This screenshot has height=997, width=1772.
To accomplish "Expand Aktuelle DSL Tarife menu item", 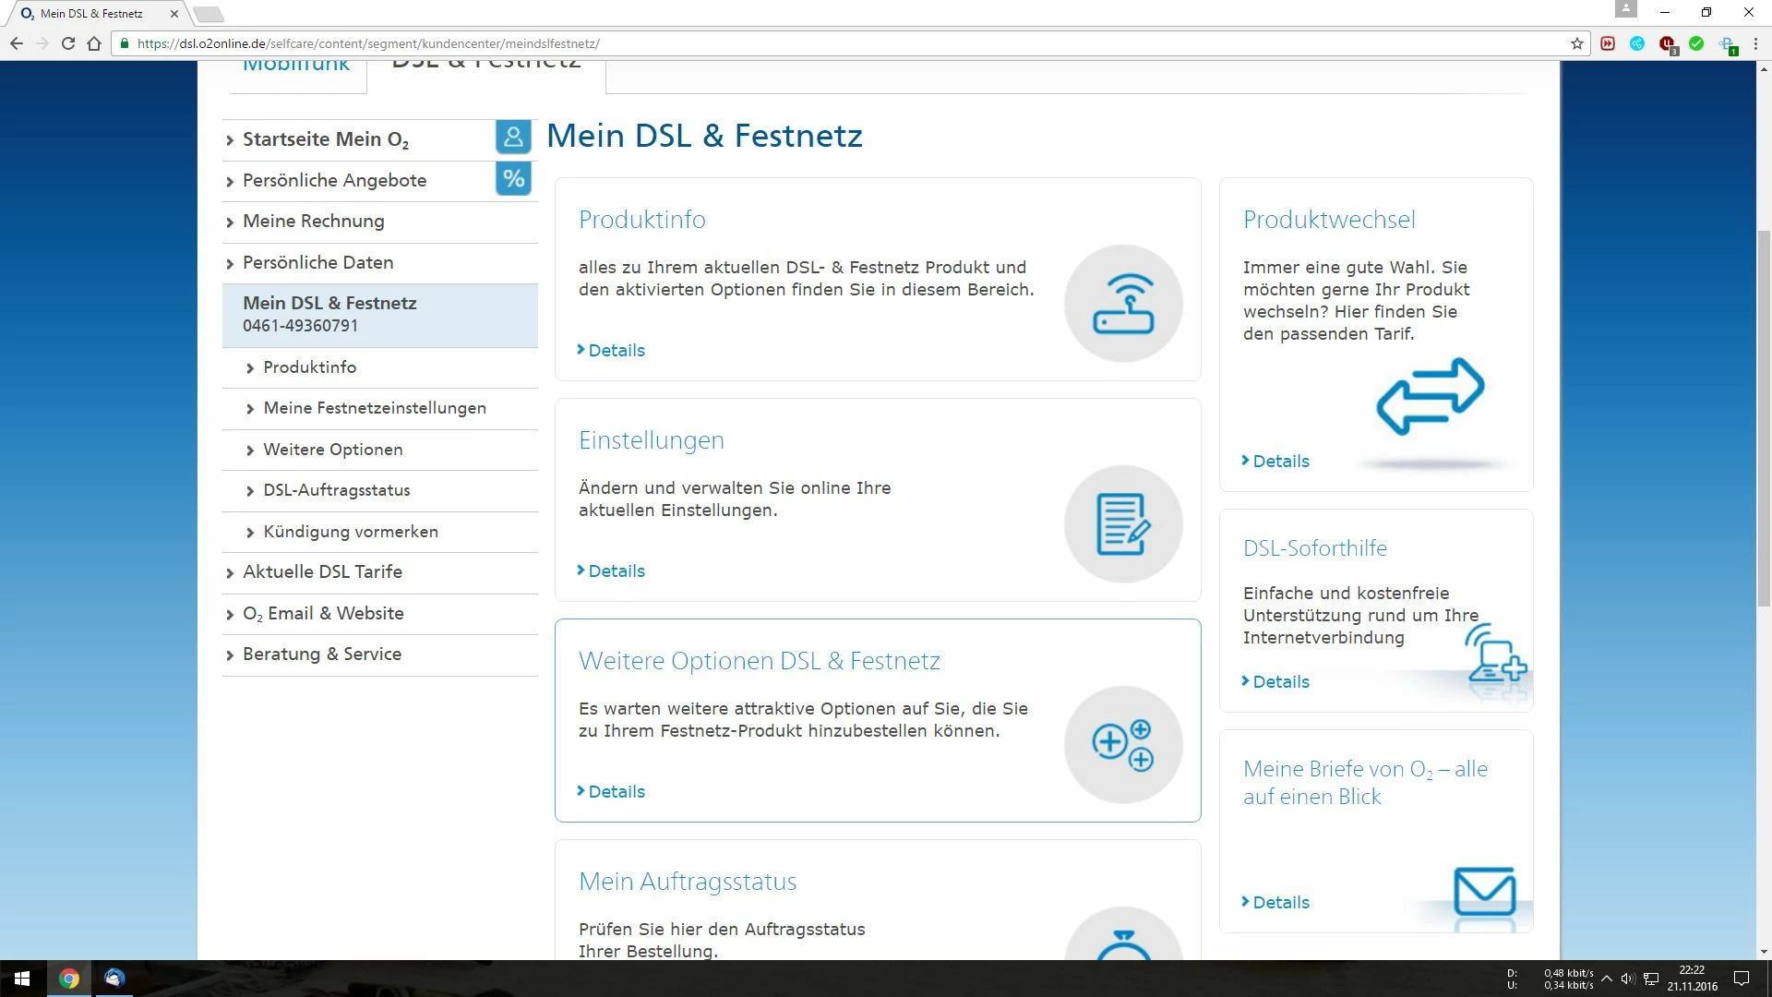I will pos(322,572).
